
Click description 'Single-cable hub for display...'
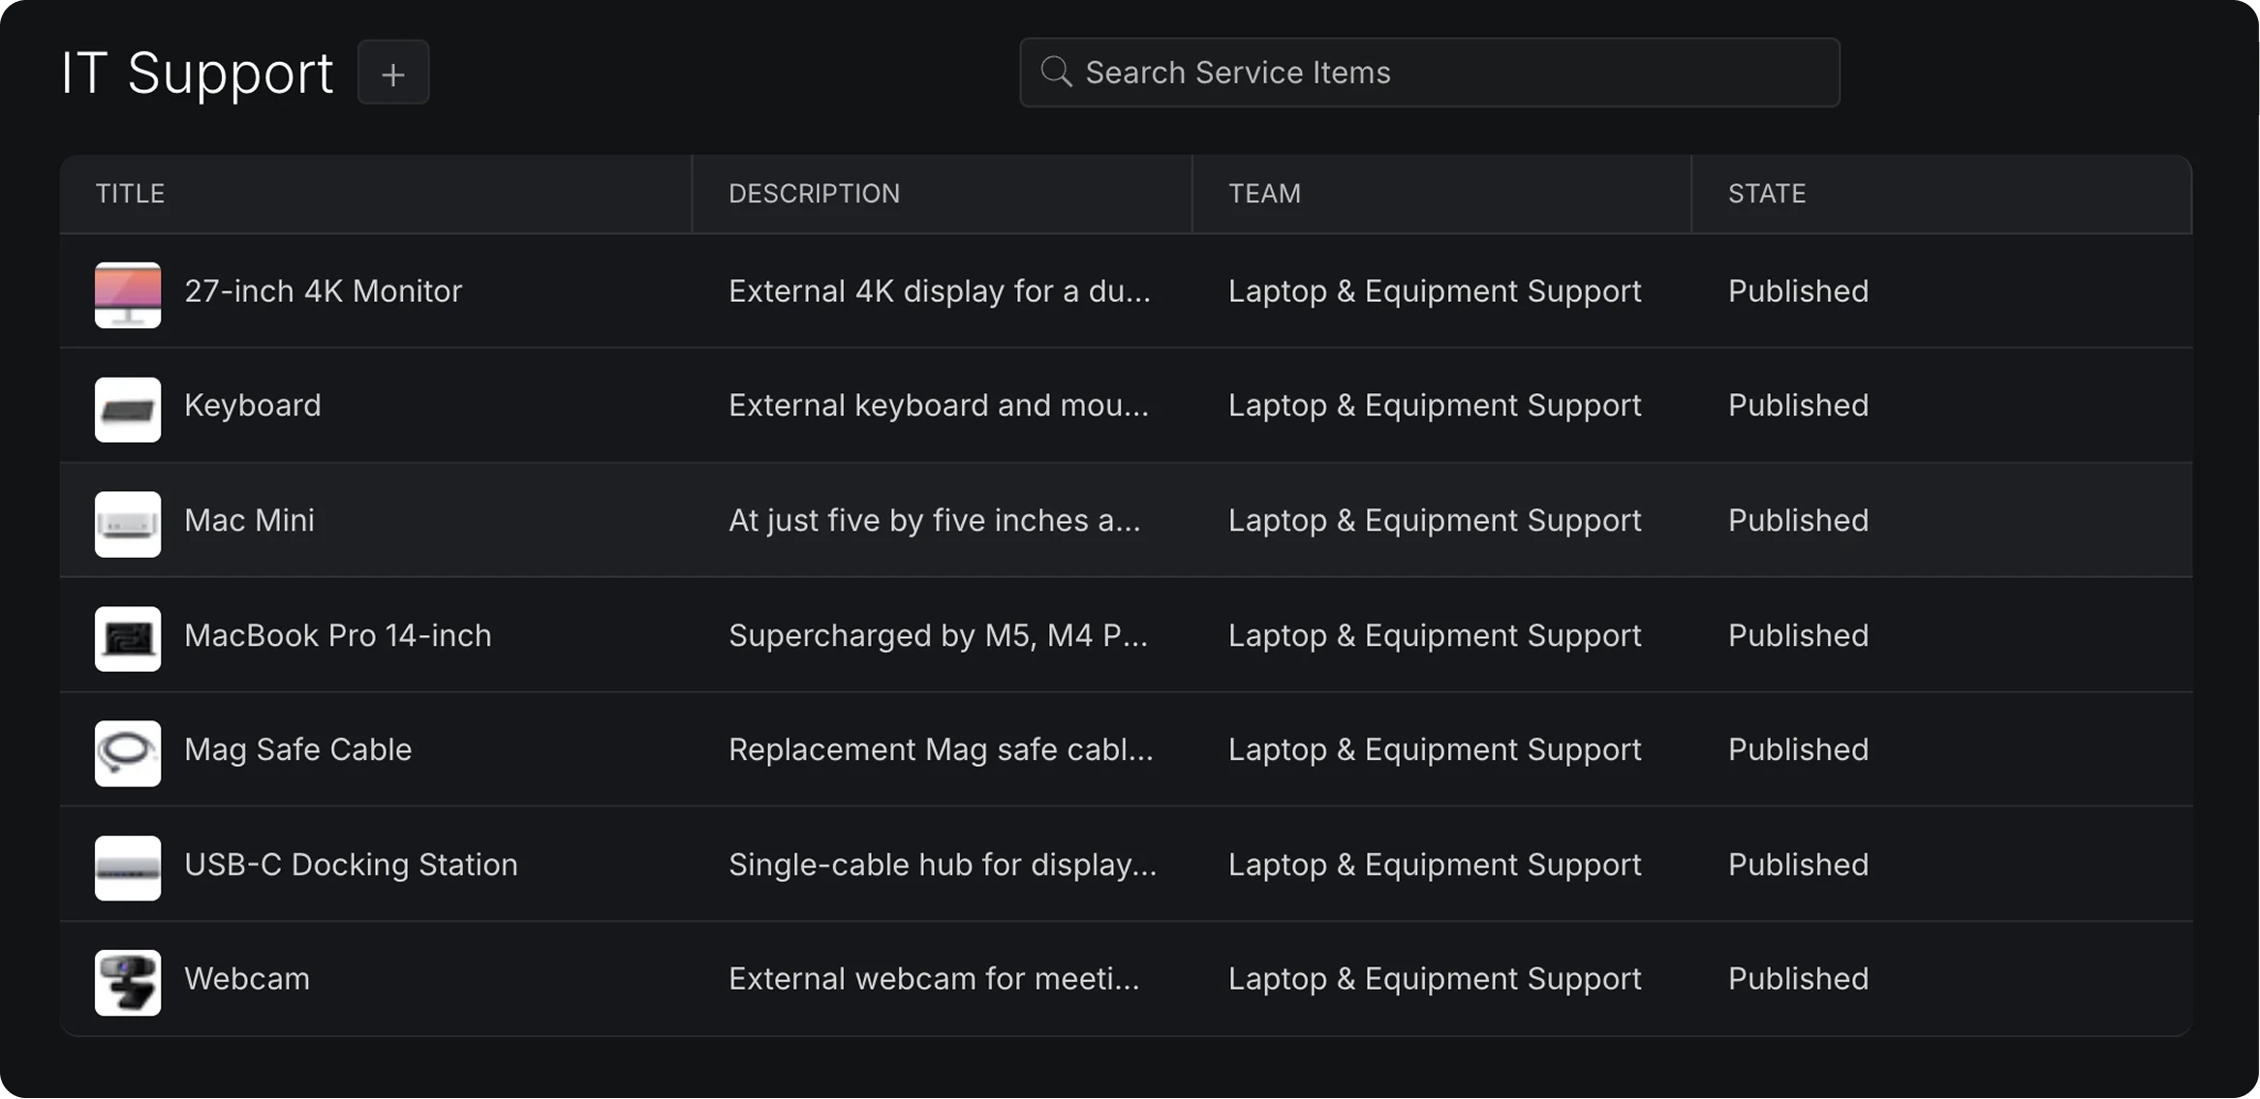pyautogui.click(x=943, y=865)
